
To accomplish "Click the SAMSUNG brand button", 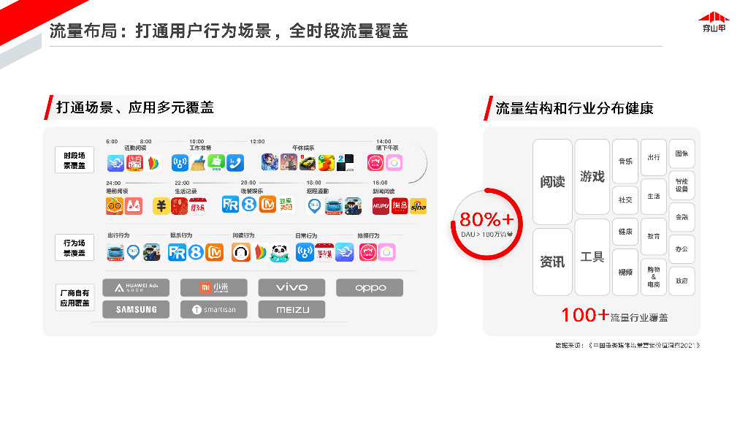I will (136, 309).
